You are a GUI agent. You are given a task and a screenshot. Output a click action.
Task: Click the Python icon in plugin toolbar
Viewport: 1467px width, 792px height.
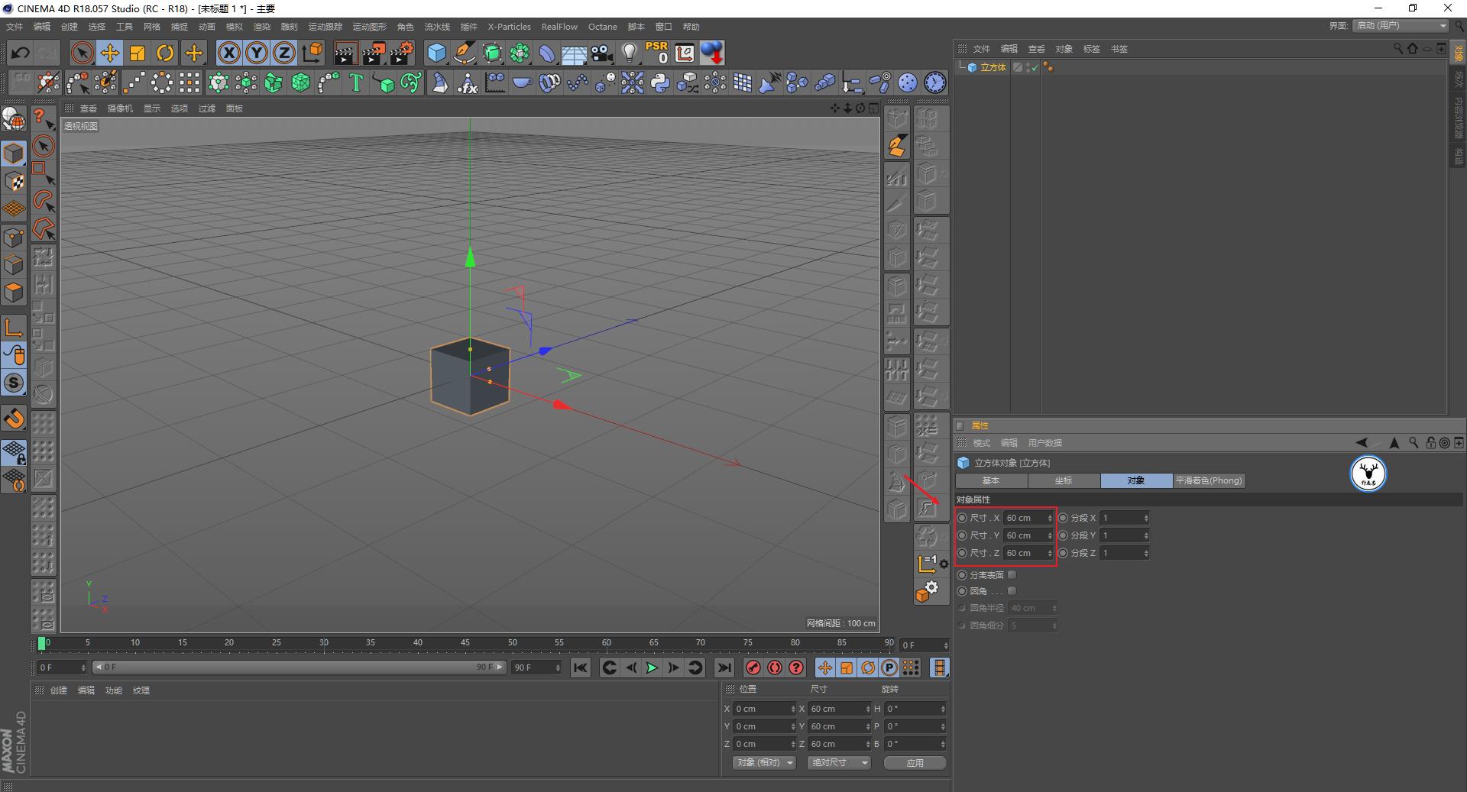[x=660, y=82]
